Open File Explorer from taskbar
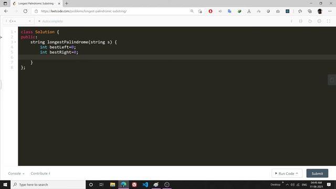This screenshot has height=189, width=336. pyautogui.click(x=112, y=184)
